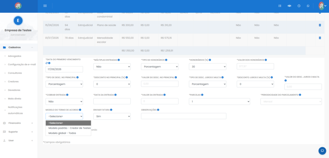The image size is (329, 158).
Task: Open the Honorários (%) dropdown showing 30
Action: [x=208, y=67]
